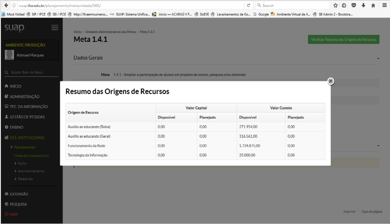This screenshot has height=224, width=390.
Task: Open the Google bookmark in bookmarks bar
Action: 263,14
